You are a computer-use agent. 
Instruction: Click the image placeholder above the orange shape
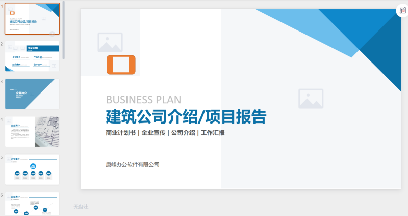(x=110, y=42)
